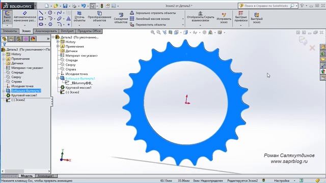Toggle the Select cursor tool in top toolbar
The image size is (326, 183).
coord(92,6)
